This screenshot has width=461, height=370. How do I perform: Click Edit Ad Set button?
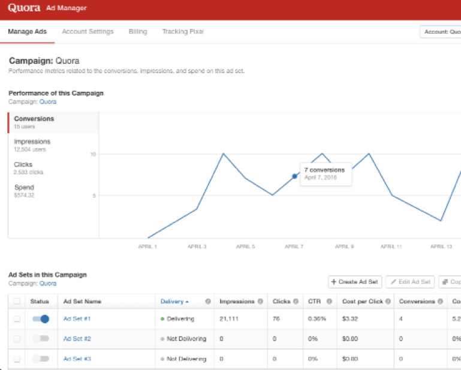click(410, 282)
